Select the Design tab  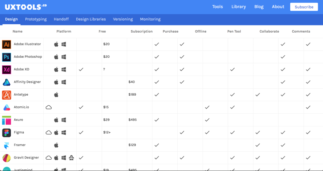pyautogui.click(x=12, y=19)
